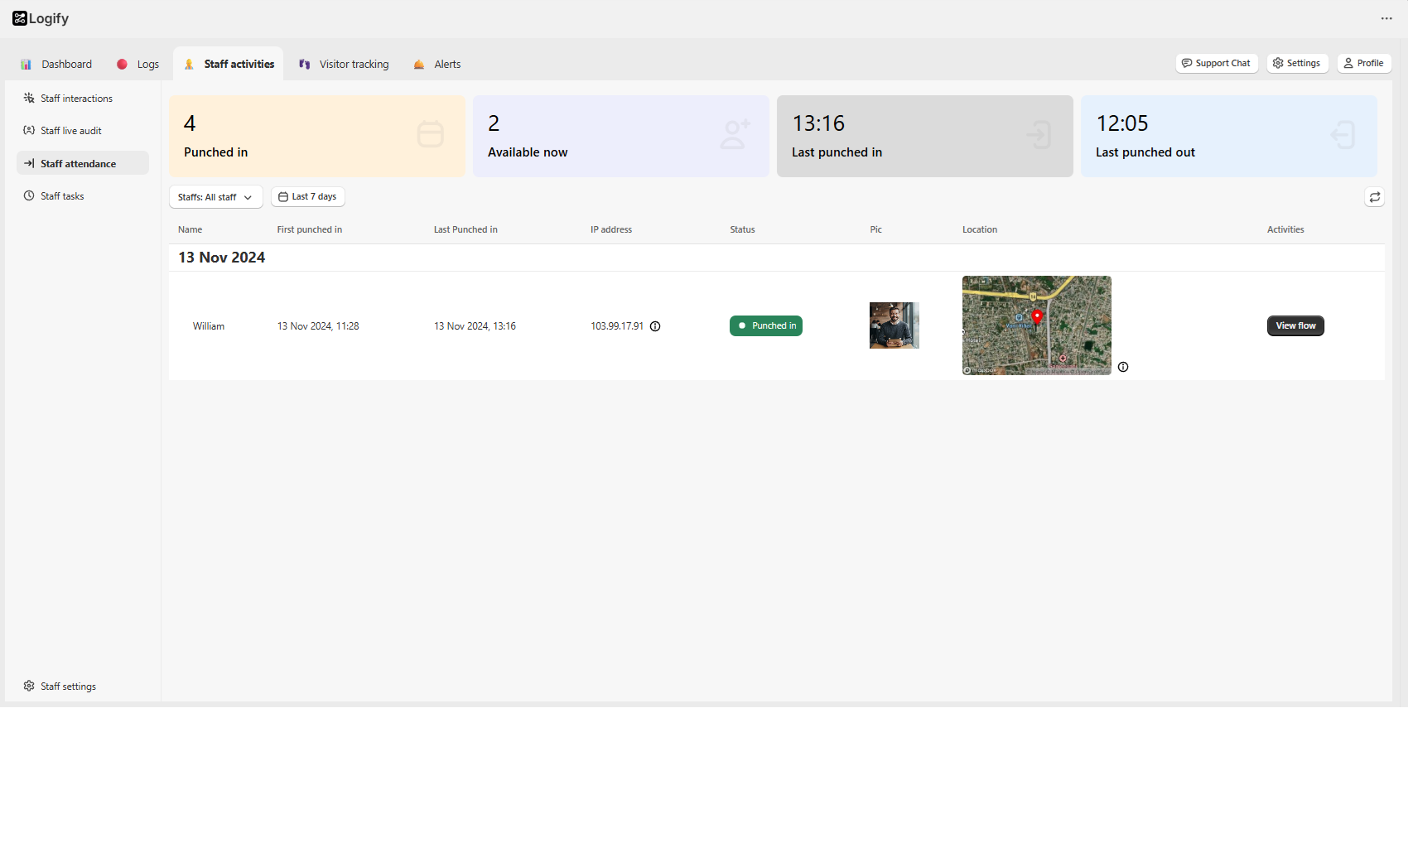Open Staff tasks in sidebar
This screenshot has width=1408, height=848.
click(83, 195)
